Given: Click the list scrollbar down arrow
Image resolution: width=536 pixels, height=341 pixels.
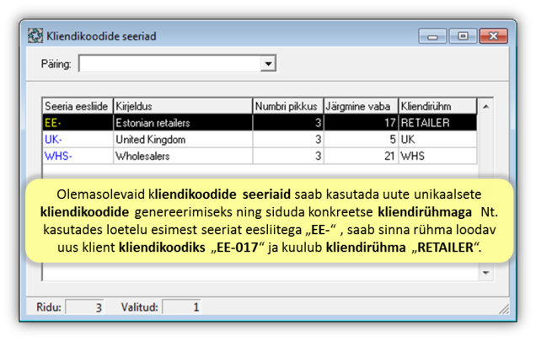Looking at the screenshot, I should click(x=485, y=273).
